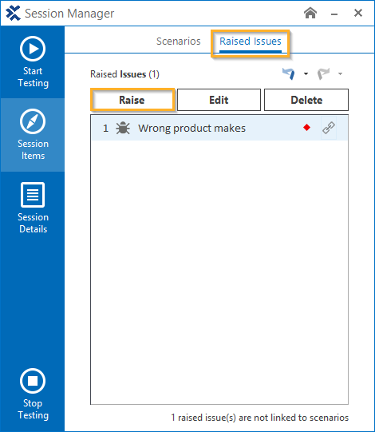This screenshot has width=375, height=432.
Task: Click the Delete button
Action: pos(306,100)
